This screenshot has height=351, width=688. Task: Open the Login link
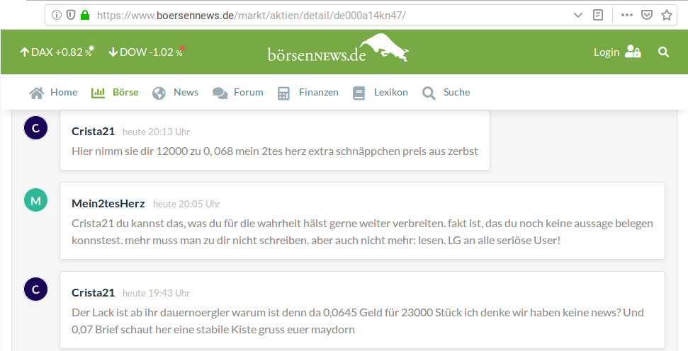point(607,52)
